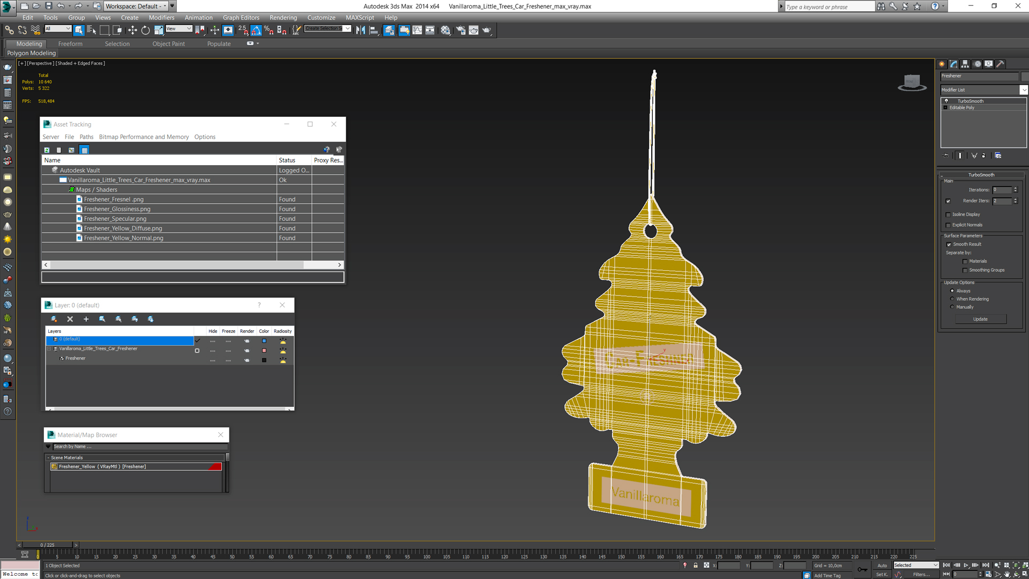The width and height of the screenshot is (1029, 579).
Task: Open selection filter All dropdown
Action: (x=68, y=28)
